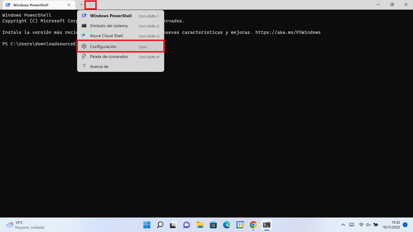Open Paleta de comandos
This screenshot has height=232, width=413.
tap(121, 56)
